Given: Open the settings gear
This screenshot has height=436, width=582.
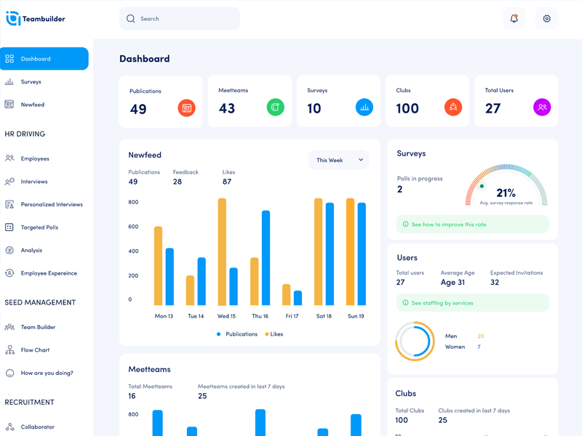Looking at the screenshot, I should click(x=546, y=18).
